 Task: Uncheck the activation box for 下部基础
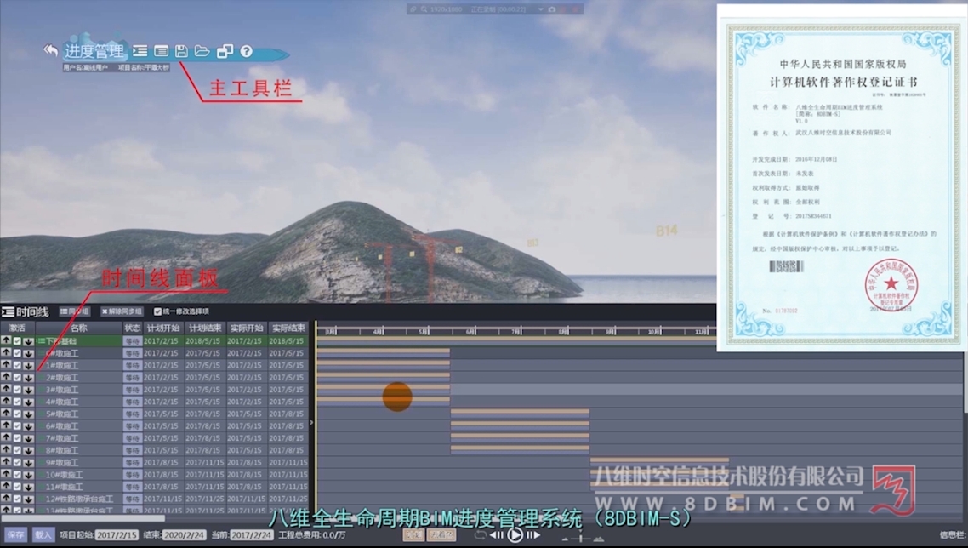(17, 341)
